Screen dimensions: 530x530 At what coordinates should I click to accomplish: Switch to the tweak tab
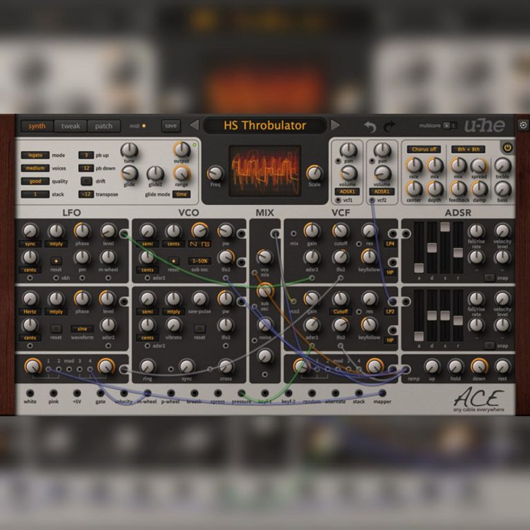pos(70,126)
